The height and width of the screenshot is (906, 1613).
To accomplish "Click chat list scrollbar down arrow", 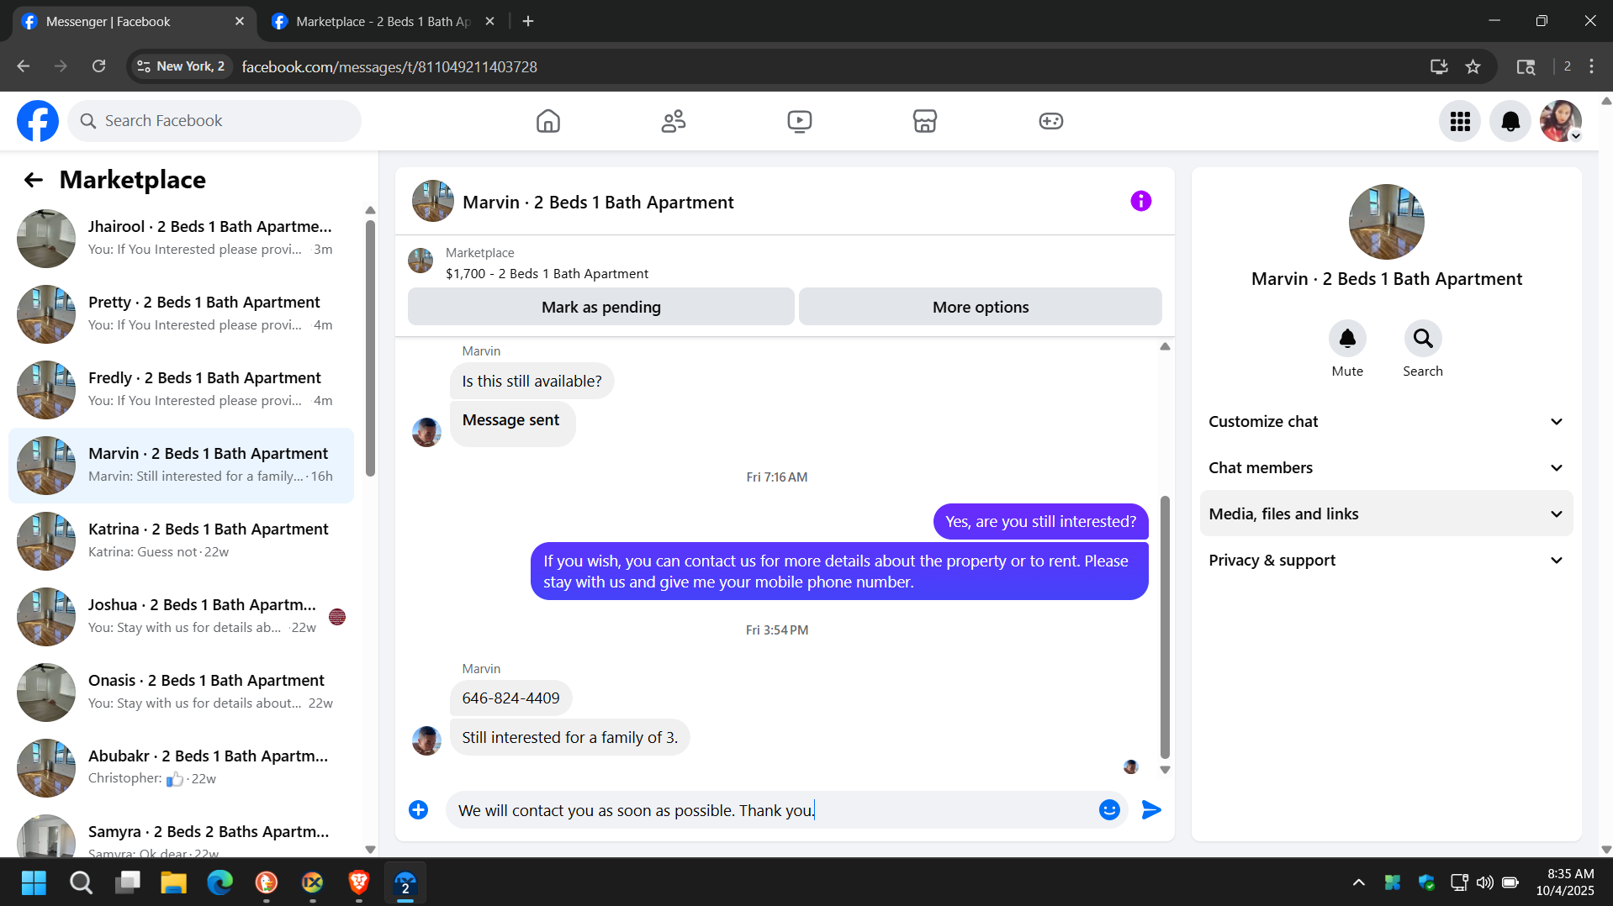I will [370, 849].
